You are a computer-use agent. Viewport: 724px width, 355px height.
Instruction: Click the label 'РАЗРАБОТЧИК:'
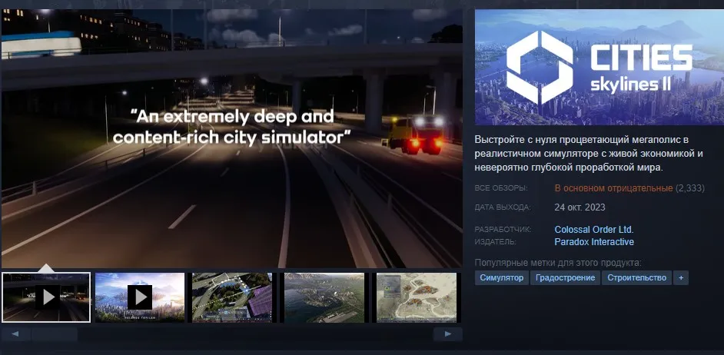coord(503,230)
